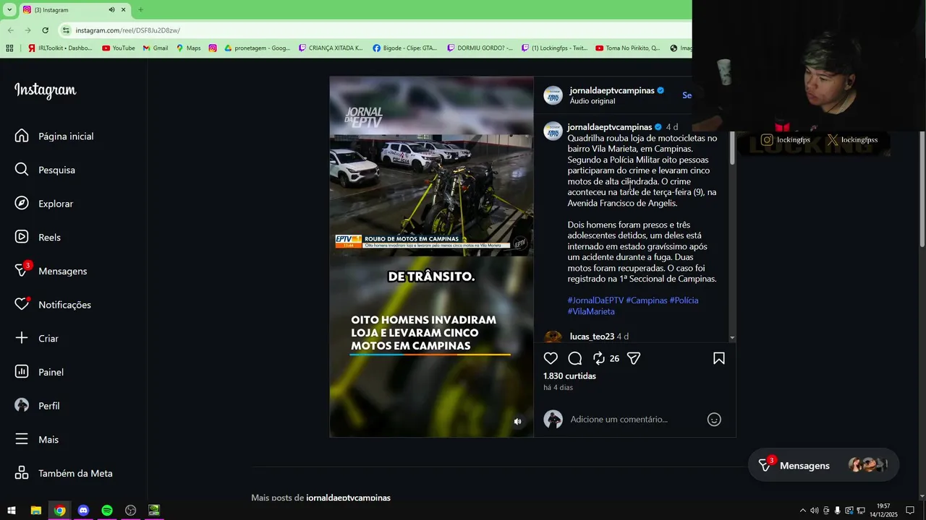
Task: Like the reel with heart icon
Action: [551, 358]
